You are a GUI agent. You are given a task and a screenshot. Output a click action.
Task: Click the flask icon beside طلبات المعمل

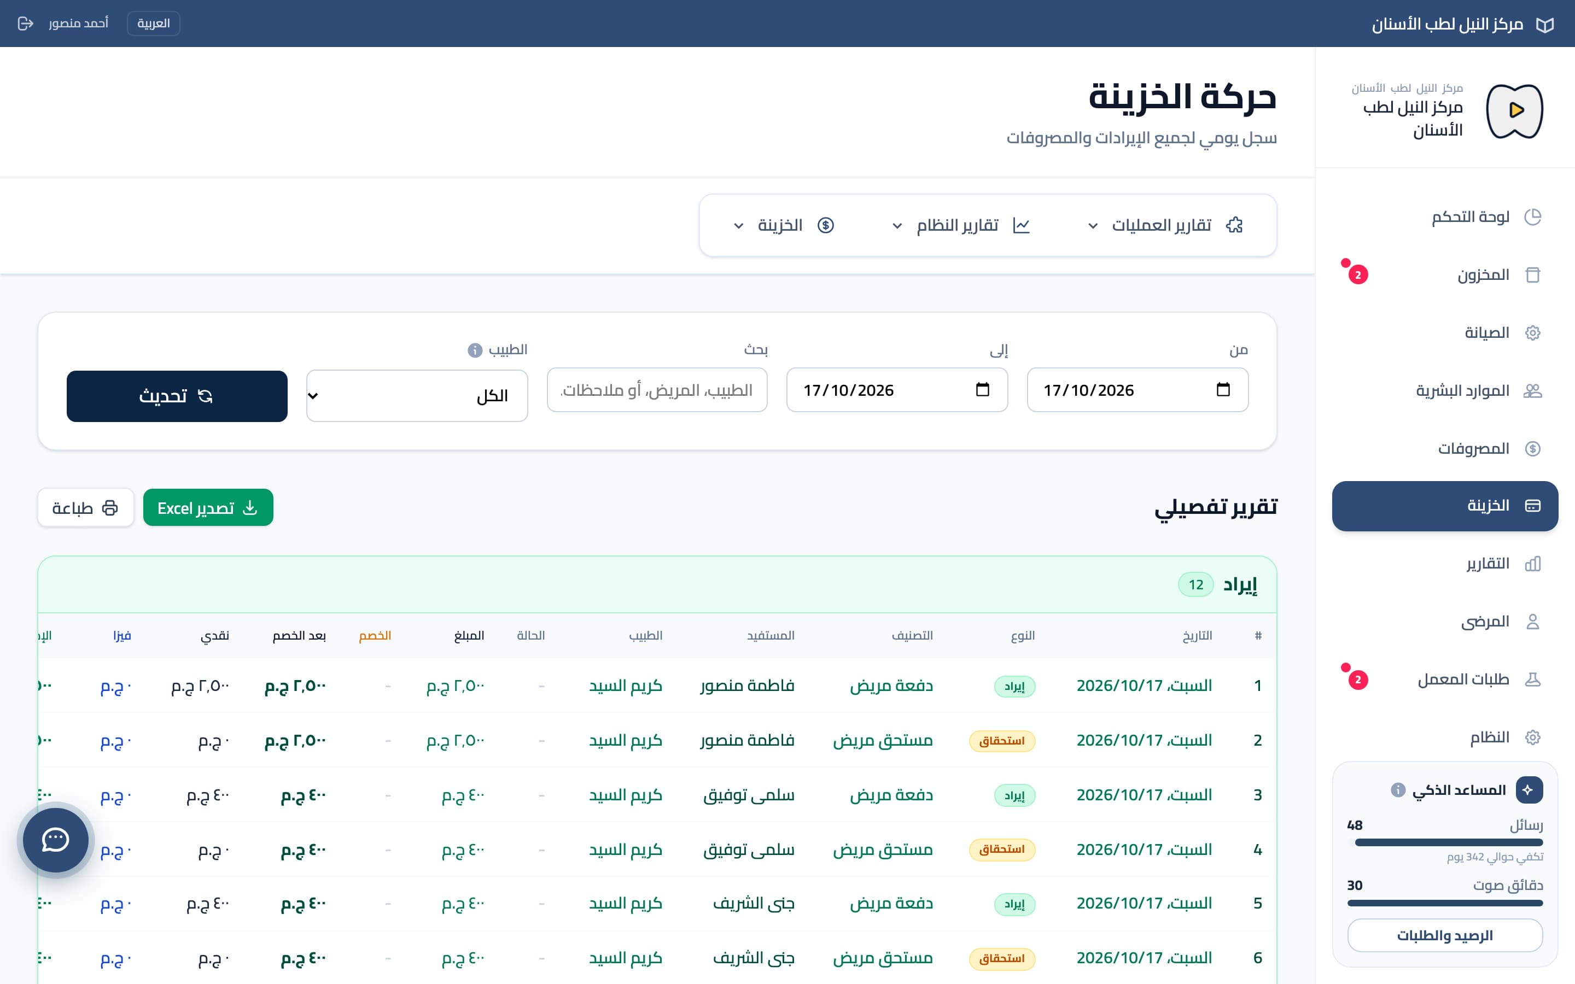[x=1533, y=680]
